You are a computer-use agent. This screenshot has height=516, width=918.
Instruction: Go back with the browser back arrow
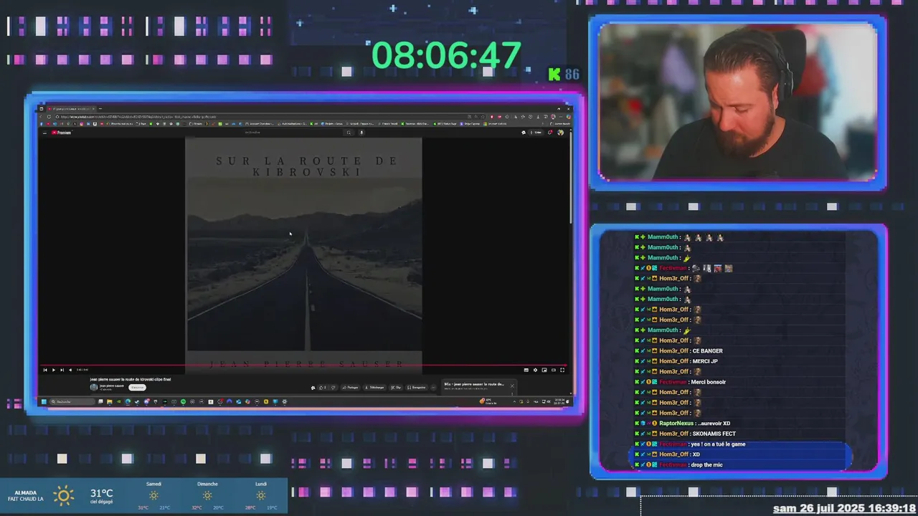[41, 117]
